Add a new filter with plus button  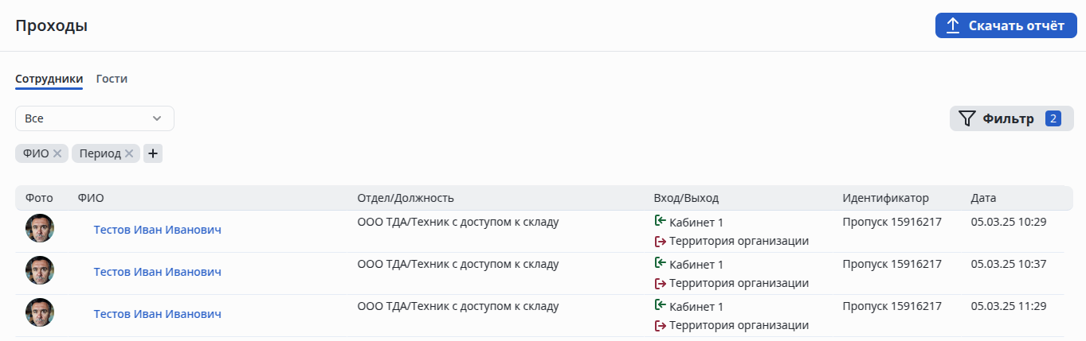click(x=153, y=153)
